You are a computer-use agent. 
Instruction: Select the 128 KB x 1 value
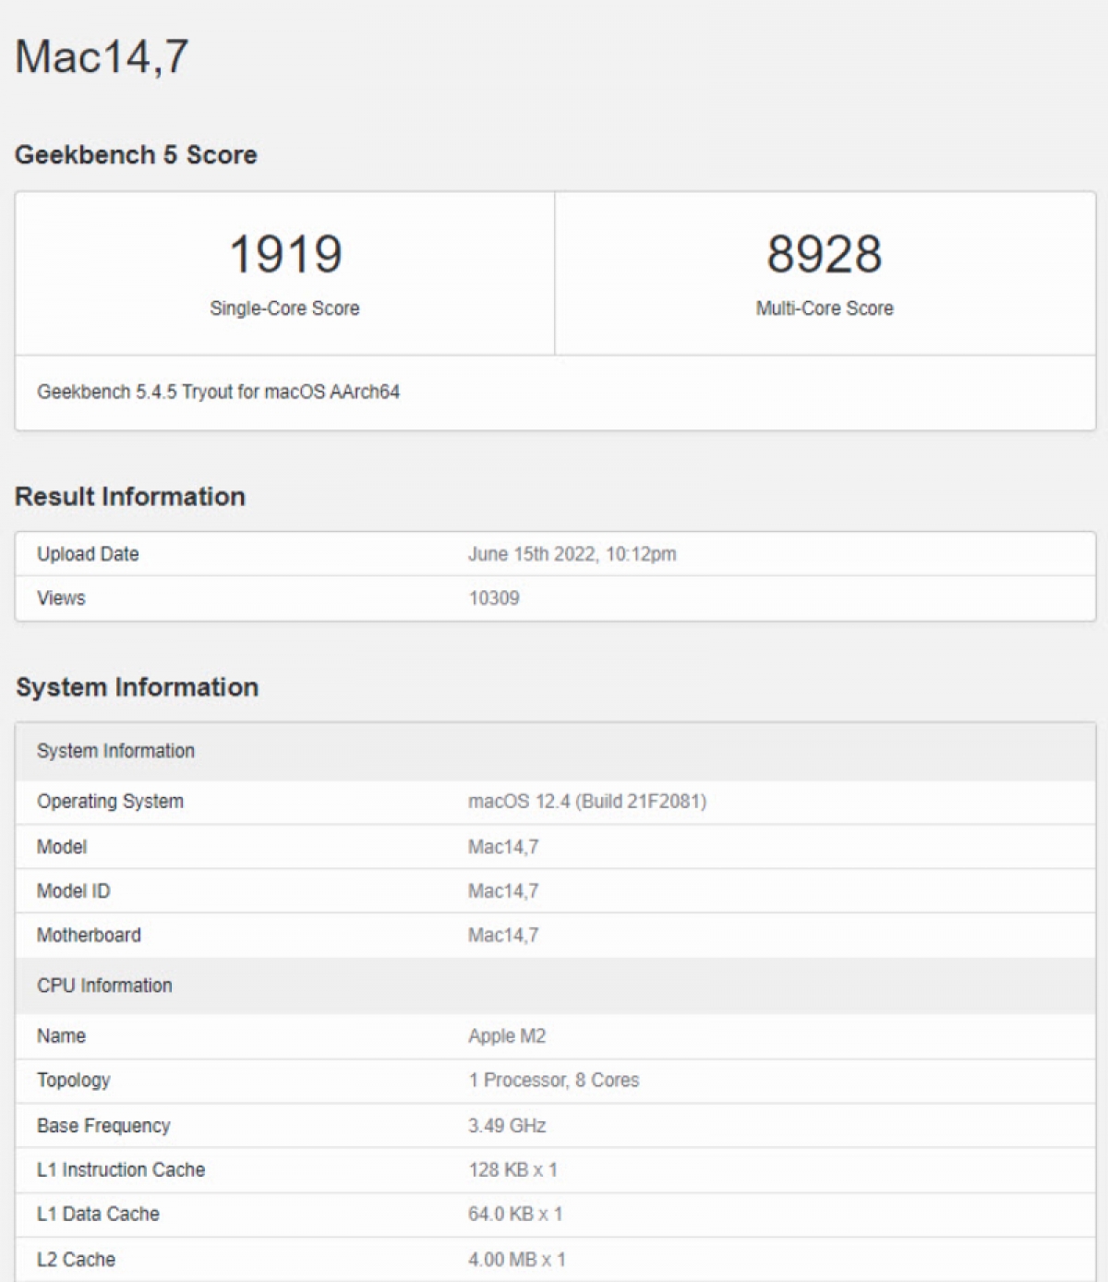click(512, 1170)
